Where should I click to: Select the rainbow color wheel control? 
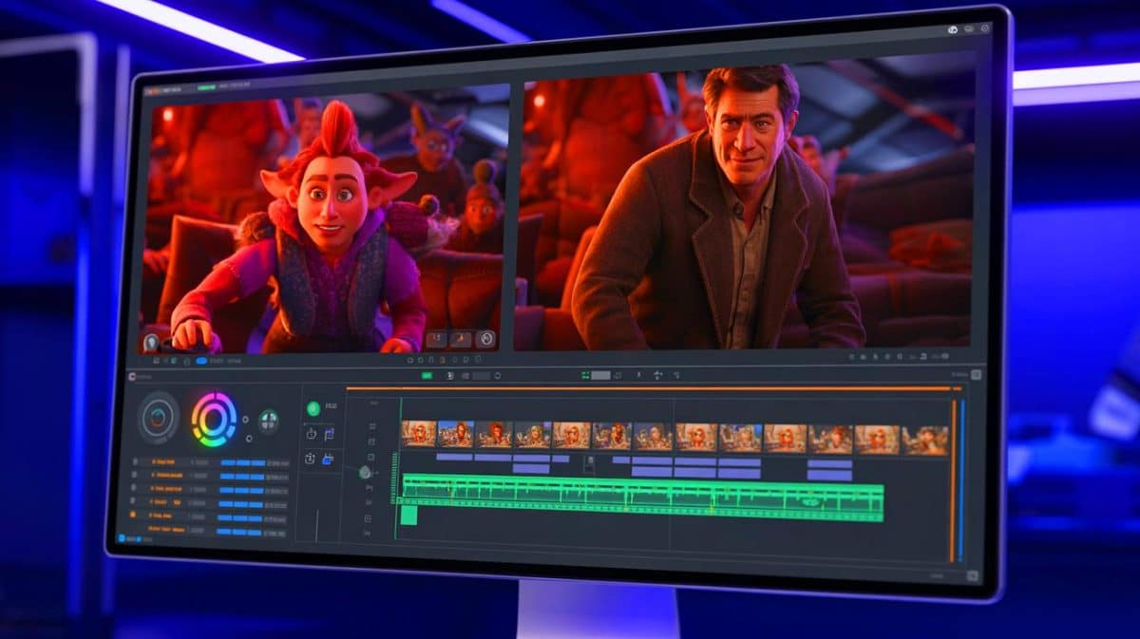coord(214,419)
